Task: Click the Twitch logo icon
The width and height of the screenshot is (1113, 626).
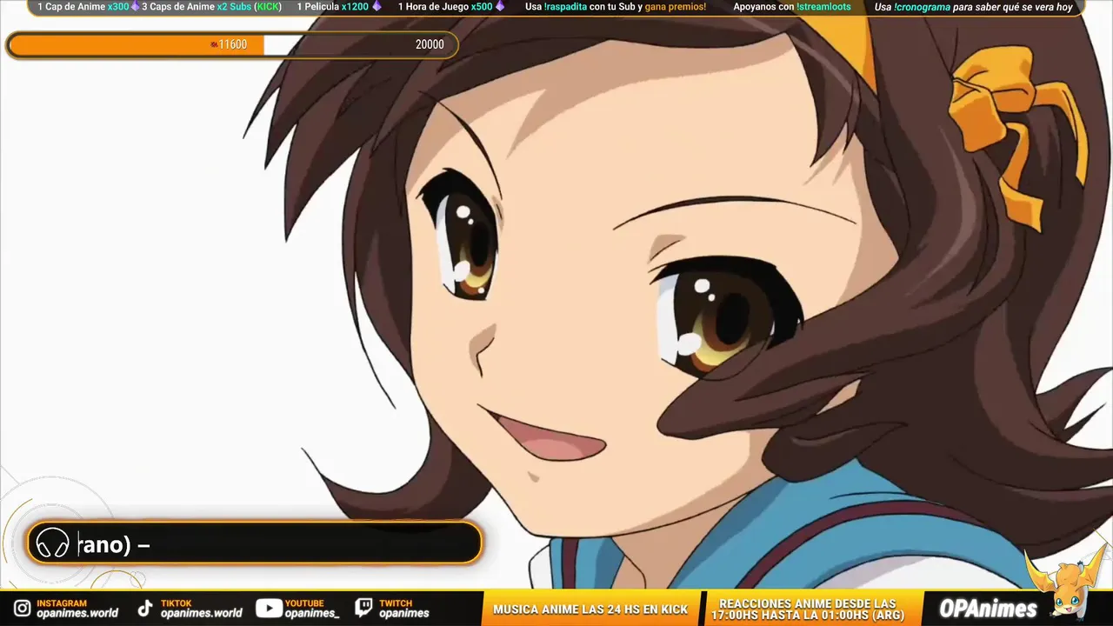Action: (x=364, y=609)
